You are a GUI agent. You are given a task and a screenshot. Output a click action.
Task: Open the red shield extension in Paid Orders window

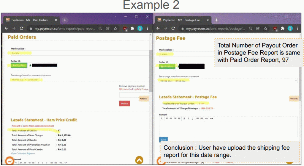[125, 29]
